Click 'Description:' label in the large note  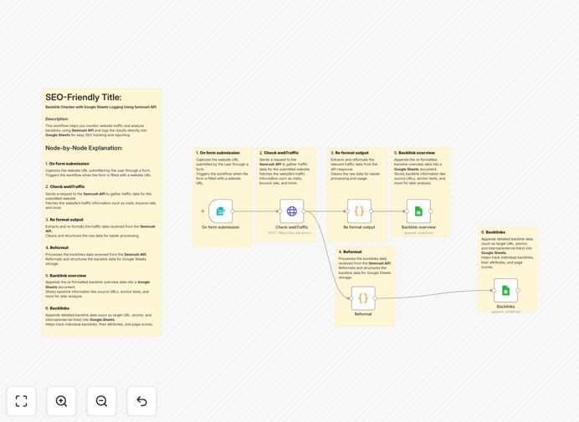[57, 119]
